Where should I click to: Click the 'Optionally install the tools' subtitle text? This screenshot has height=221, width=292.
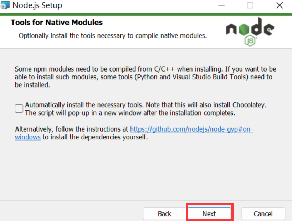113,35
